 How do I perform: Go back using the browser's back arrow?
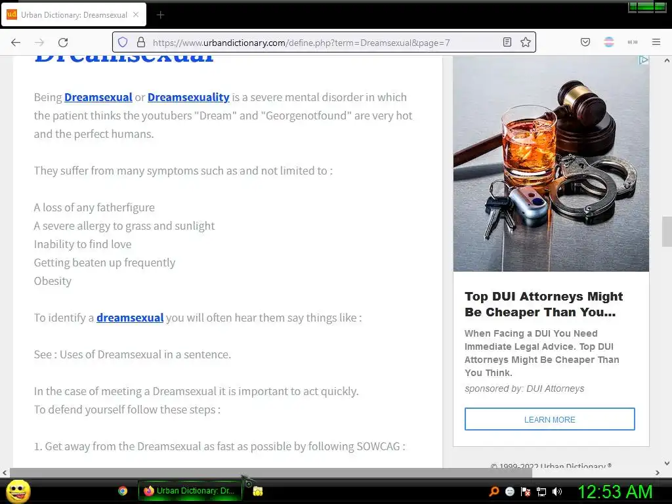(16, 43)
